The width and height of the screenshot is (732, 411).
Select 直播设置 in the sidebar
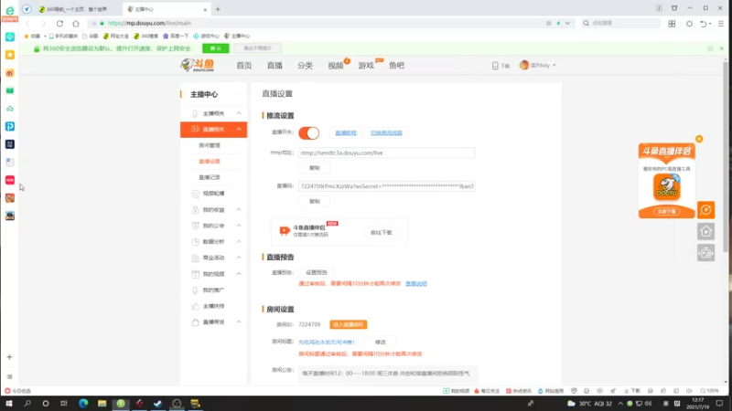pos(210,162)
